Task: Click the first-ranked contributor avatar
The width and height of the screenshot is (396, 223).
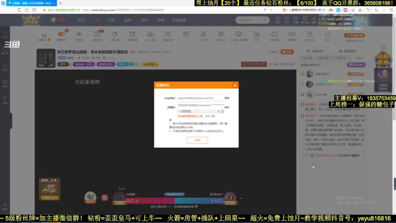Action: coord(309,74)
